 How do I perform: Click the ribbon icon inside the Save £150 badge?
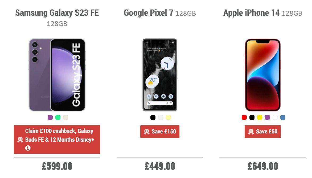147,131
